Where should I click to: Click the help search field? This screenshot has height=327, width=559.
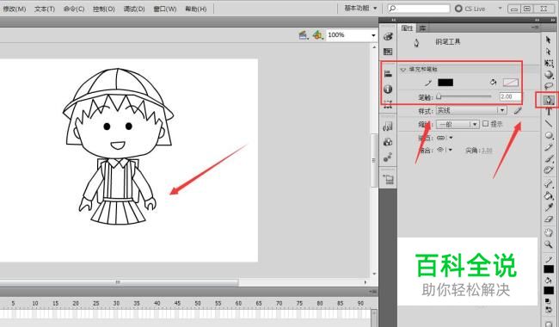[x=419, y=9]
